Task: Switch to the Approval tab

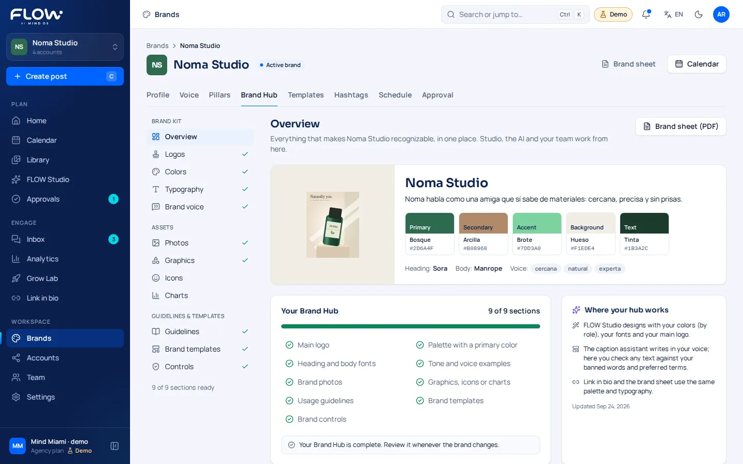Action: tap(438, 95)
